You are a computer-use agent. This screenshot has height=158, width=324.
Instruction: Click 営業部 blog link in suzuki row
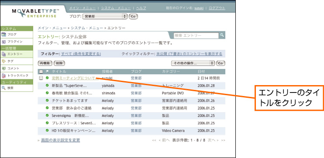(136, 78)
